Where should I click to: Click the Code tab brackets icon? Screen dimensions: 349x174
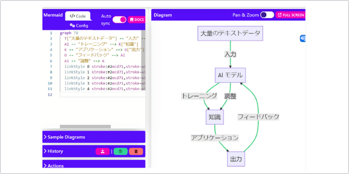[x=72, y=16]
